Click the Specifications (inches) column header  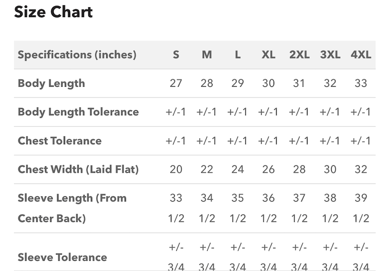tap(77, 54)
